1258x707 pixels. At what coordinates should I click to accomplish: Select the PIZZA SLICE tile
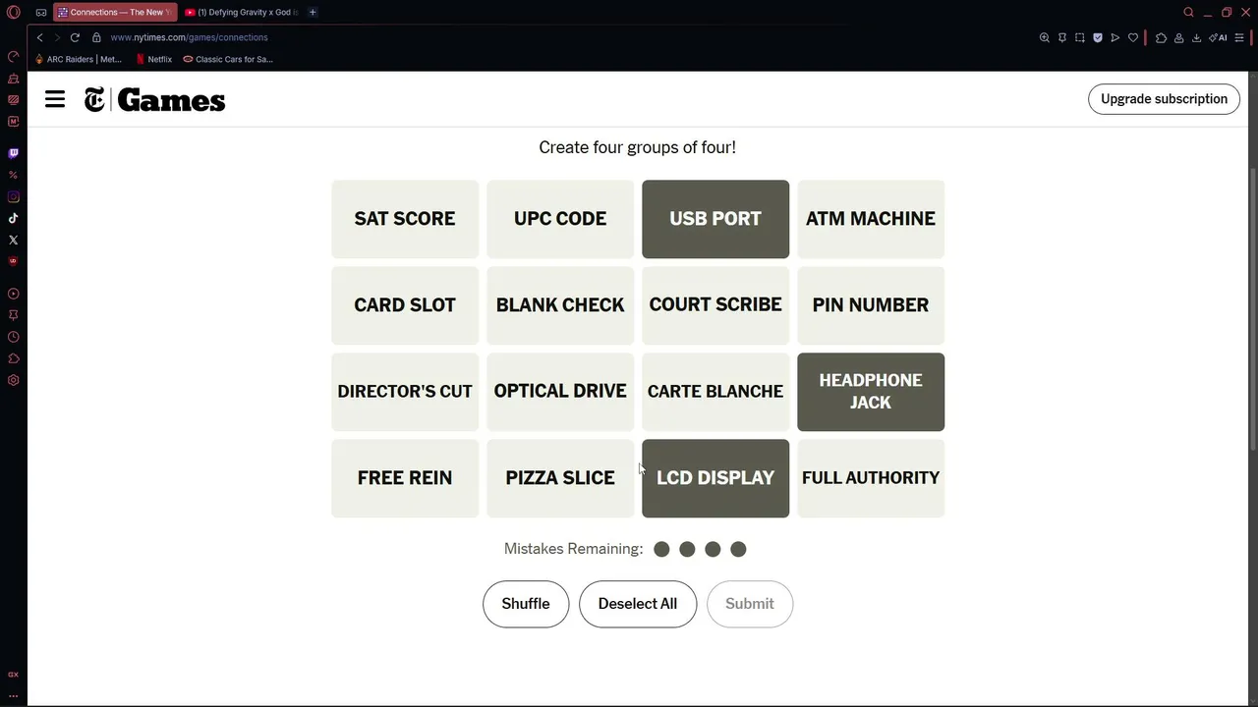tap(560, 478)
